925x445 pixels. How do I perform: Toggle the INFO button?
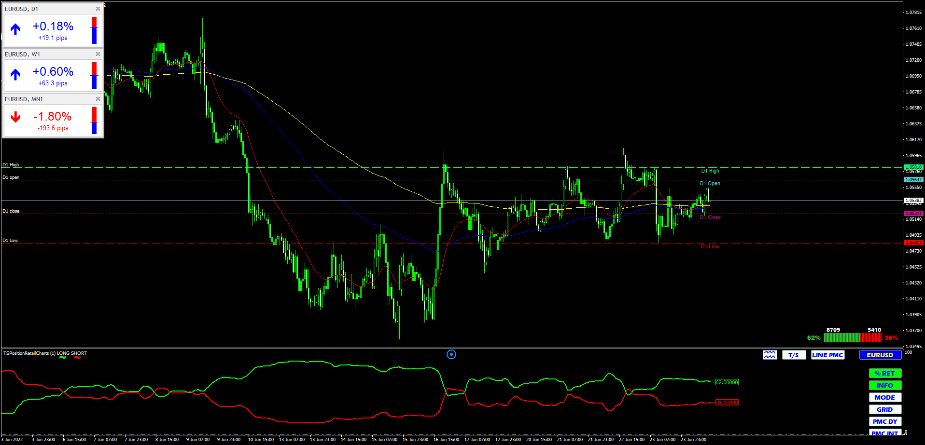[x=885, y=385]
